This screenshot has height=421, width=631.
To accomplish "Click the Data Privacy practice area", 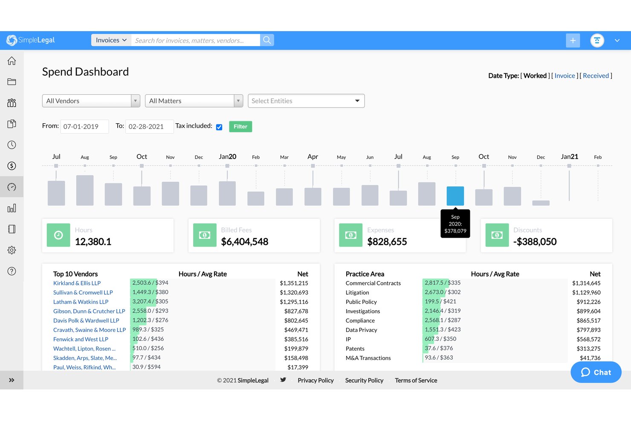I will click(362, 330).
